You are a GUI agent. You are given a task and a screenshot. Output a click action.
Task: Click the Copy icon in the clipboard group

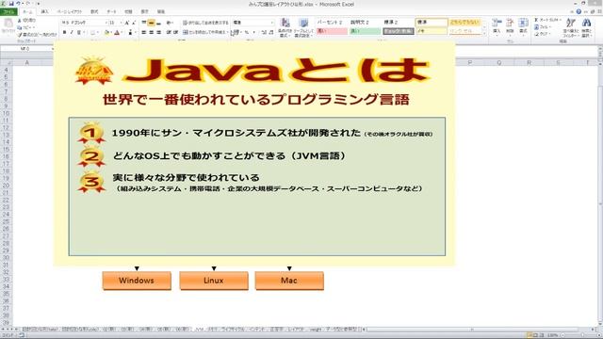(x=20, y=27)
